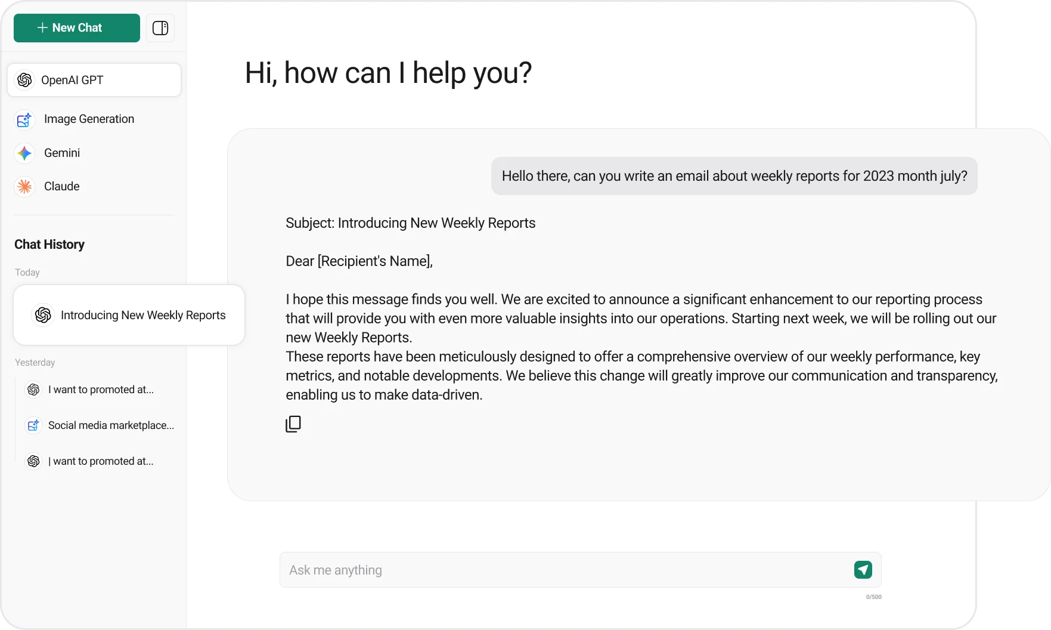
Task: Open yesterday's last 'I want to promoted at' chat
Action: point(101,461)
